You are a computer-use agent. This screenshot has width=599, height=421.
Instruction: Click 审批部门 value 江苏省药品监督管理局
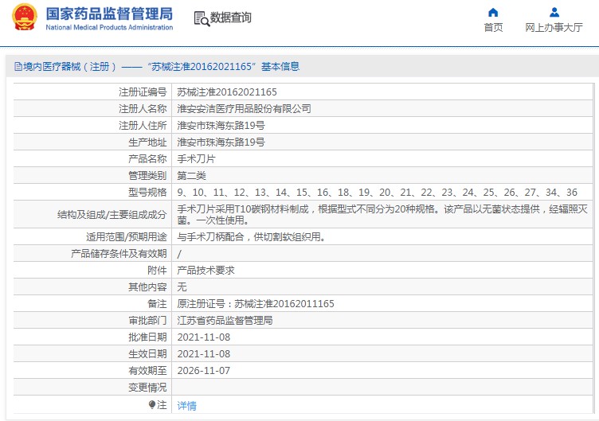pyautogui.click(x=225, y=321)
